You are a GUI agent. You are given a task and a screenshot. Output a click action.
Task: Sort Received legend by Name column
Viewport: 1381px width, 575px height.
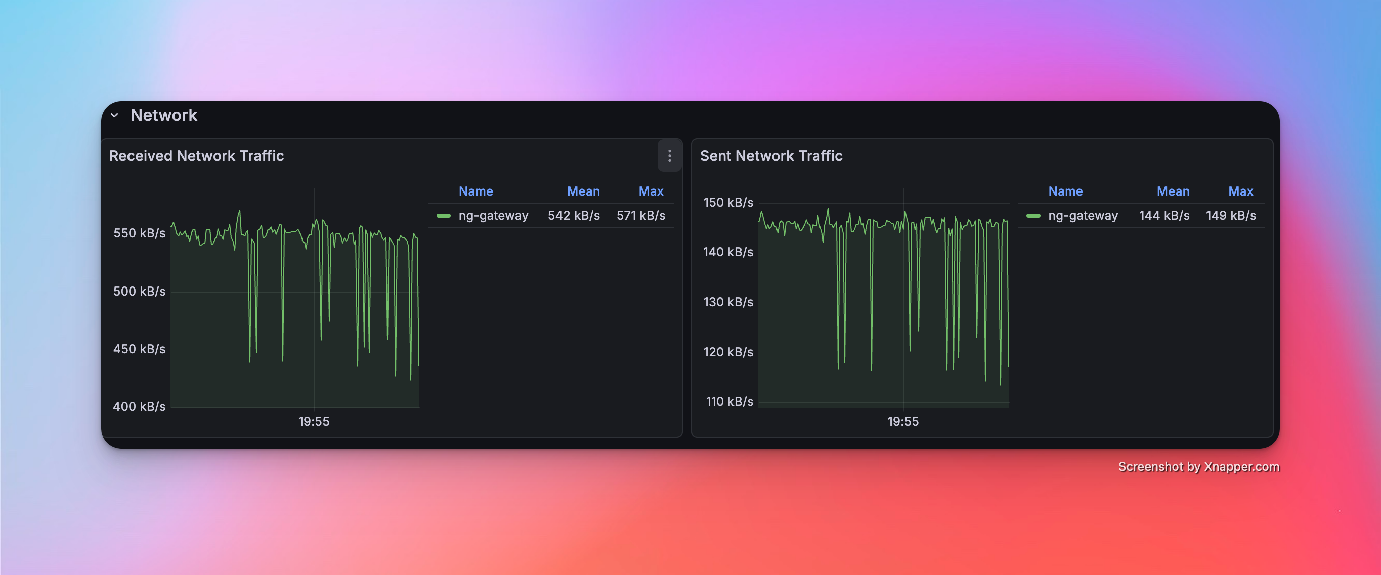[x=475, y=191]
